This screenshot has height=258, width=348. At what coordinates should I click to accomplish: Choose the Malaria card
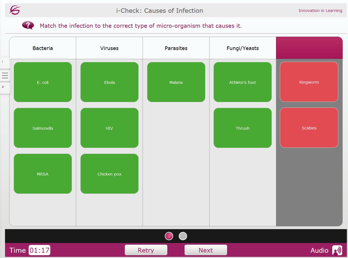pyautogui.click(x=176, y=82)
